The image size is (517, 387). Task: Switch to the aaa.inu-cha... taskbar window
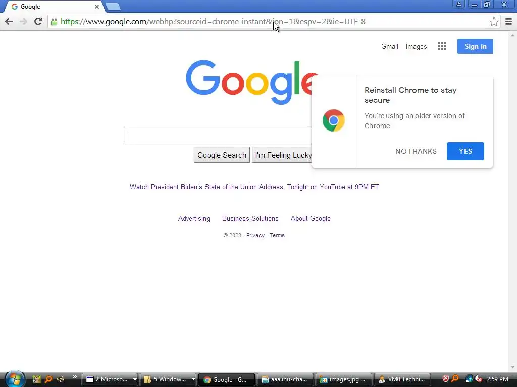pos(285,379)
